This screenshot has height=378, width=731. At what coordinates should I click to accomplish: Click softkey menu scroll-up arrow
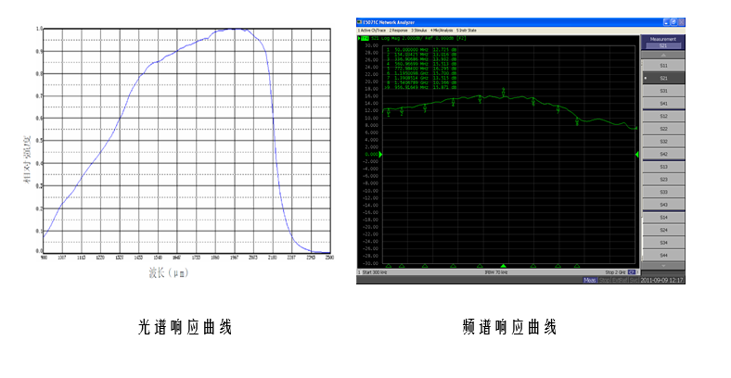coord(663,55)
